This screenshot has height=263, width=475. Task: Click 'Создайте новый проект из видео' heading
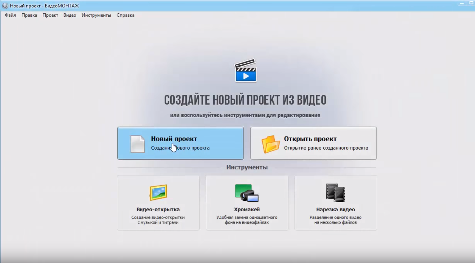coord(245,100)
